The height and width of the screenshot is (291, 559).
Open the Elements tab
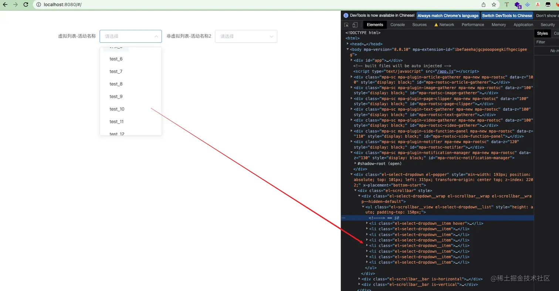(375, 25)
